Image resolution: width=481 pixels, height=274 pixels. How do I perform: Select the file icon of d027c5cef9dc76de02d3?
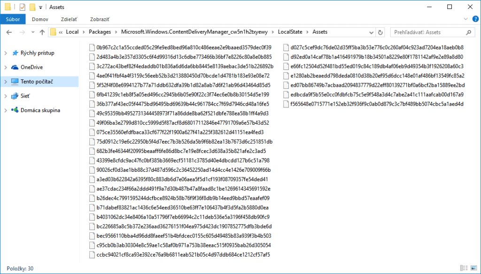tap(286, 47)
